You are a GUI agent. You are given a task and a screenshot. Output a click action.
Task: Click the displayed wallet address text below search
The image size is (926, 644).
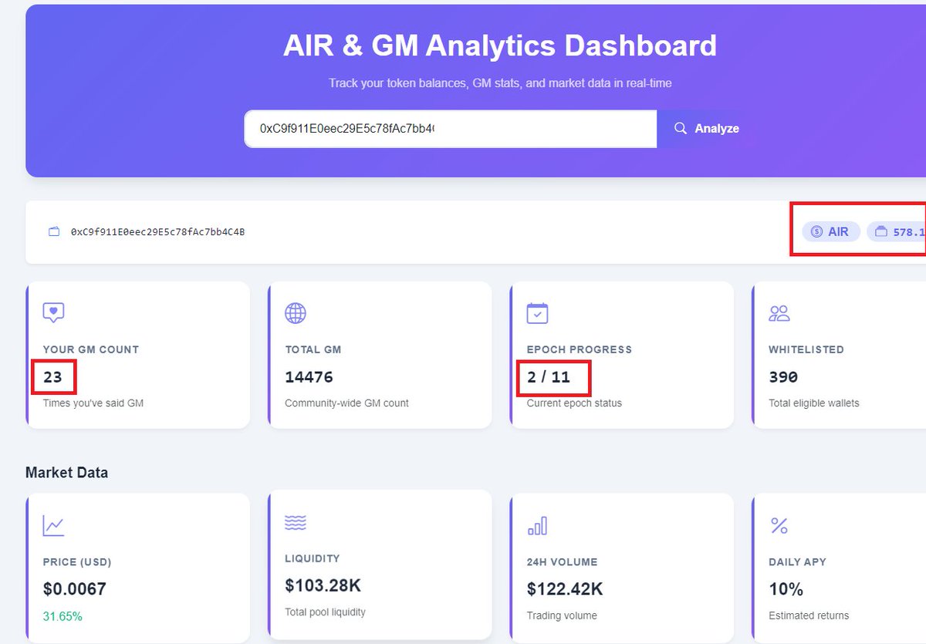tap(157, 231)
